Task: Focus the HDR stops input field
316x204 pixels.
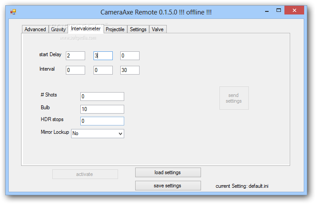Action: (102, 121)
